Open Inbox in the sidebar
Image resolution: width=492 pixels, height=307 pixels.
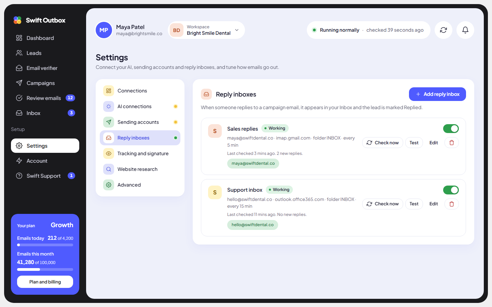45,113
